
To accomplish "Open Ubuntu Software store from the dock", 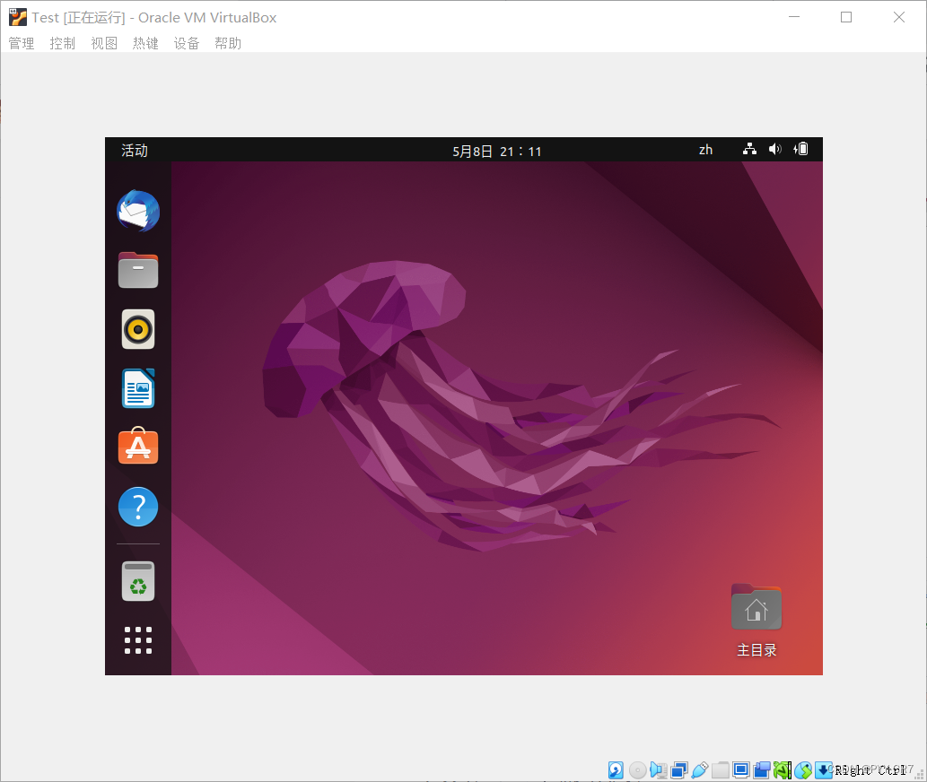I will [x=138, y=446].
